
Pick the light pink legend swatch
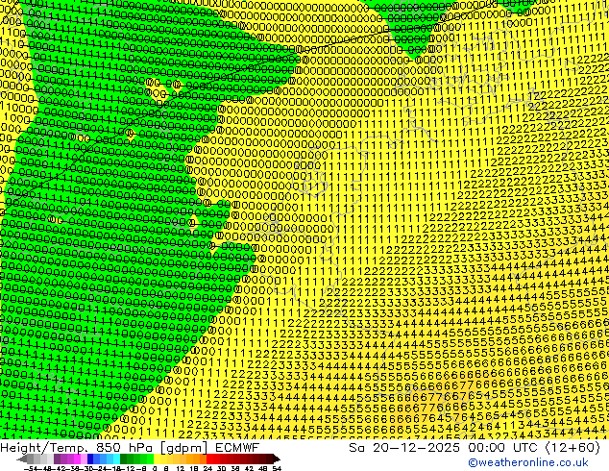coord(84,459)
